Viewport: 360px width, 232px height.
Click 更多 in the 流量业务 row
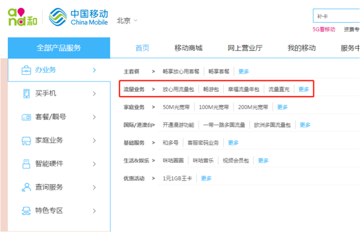(304, 89)
